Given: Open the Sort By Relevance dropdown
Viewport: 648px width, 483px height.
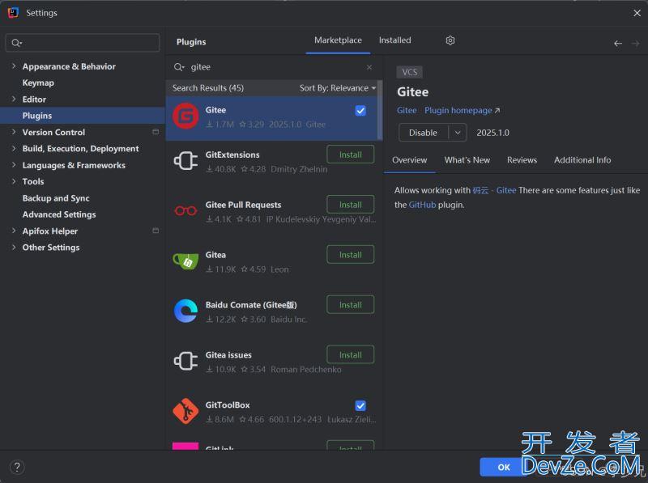Looking at the screenshot, I should [x=337, y=88].
